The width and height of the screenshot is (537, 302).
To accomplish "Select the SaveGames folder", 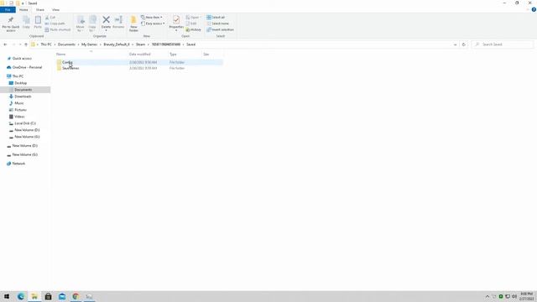I will [x=139, y=68].
